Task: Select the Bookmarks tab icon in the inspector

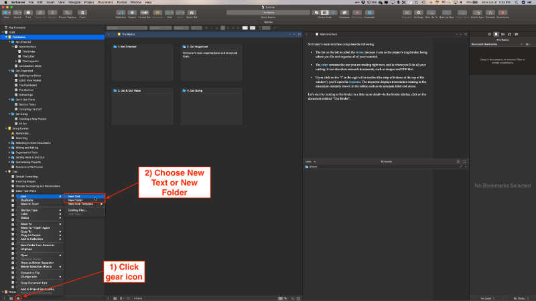Action: coord(496,34)
